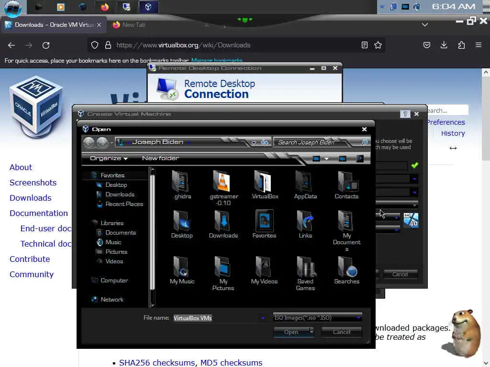Open the .ghidra folder
Screen dimensions: 490x367
point(182,185)
